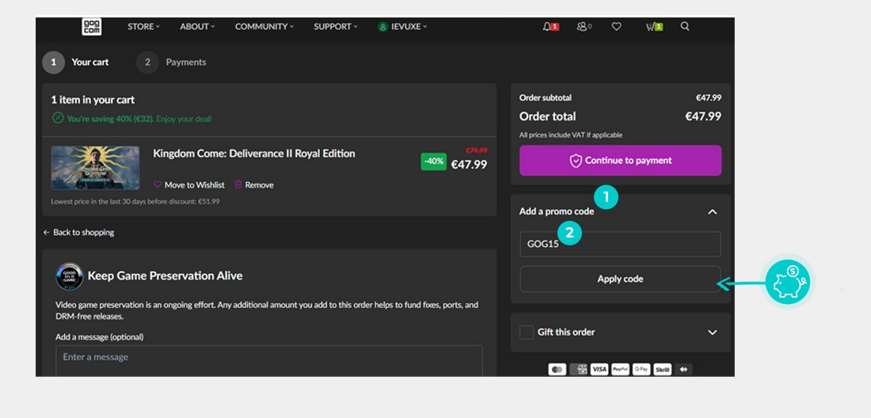This screenshot has height=418, width=871.
Task: Click the more payment methods arrows icon
Action: pos(683,369)
